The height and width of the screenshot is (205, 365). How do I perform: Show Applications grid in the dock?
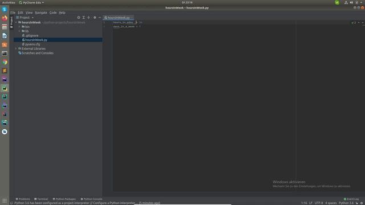coord(5,200)
